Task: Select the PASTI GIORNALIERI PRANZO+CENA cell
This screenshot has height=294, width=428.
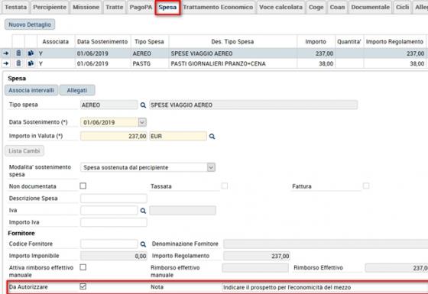Action: [233, 63]
